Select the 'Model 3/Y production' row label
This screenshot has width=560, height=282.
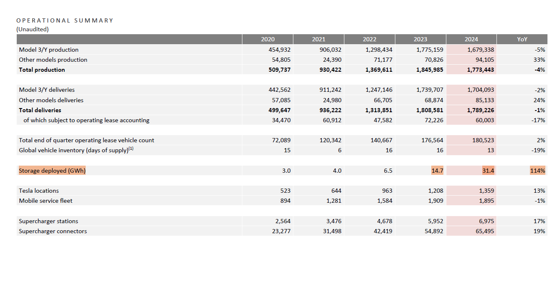coord(48,50)
